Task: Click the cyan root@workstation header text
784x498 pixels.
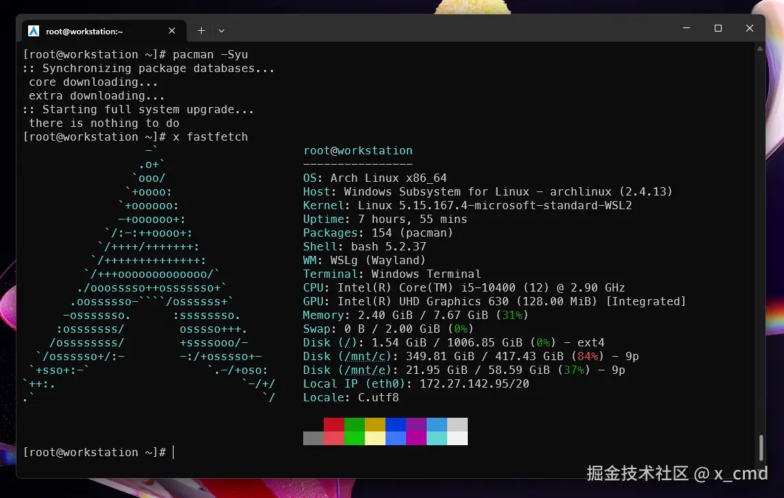Action: point(358,150)
